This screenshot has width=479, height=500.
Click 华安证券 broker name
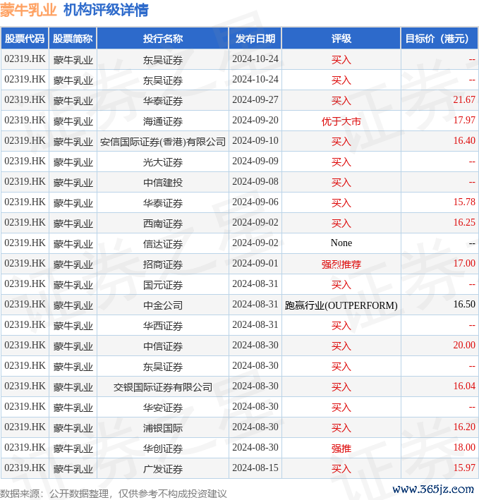[163, 407]
